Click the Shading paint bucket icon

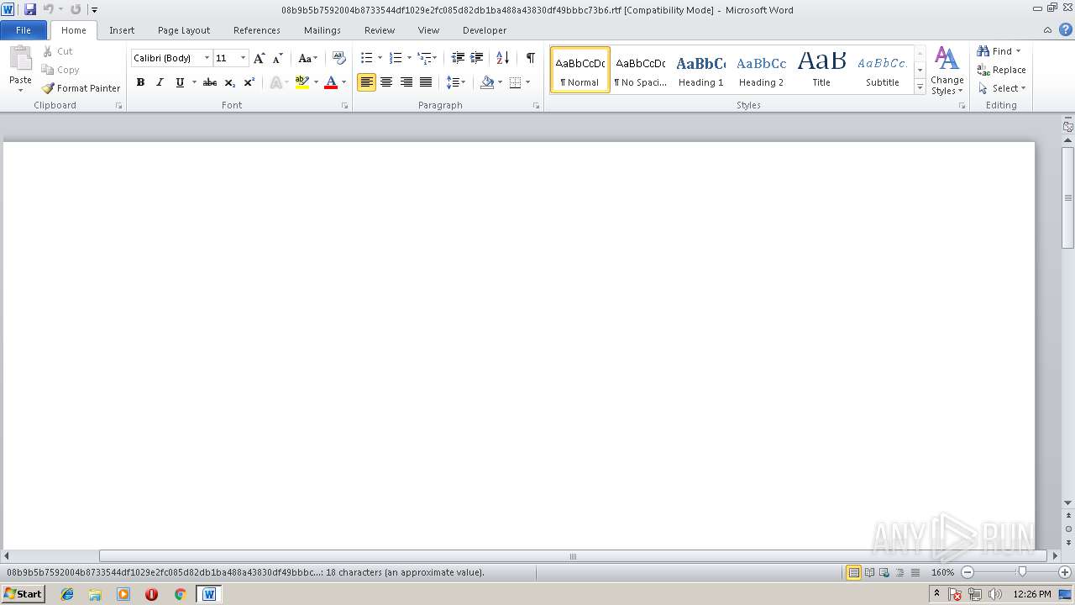pyautogui.click(x=487, y=82)
